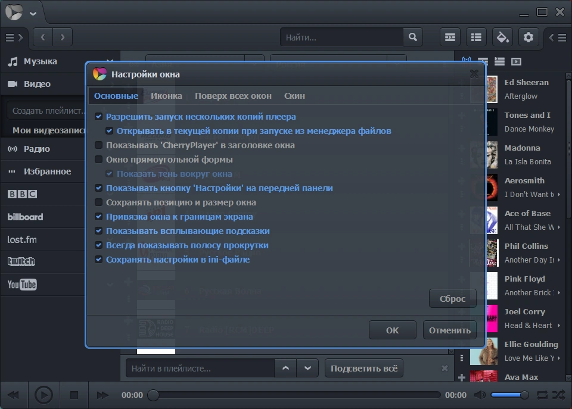Find previous match with up chevron
Screen dimensions: 572x409
[285, 368]
